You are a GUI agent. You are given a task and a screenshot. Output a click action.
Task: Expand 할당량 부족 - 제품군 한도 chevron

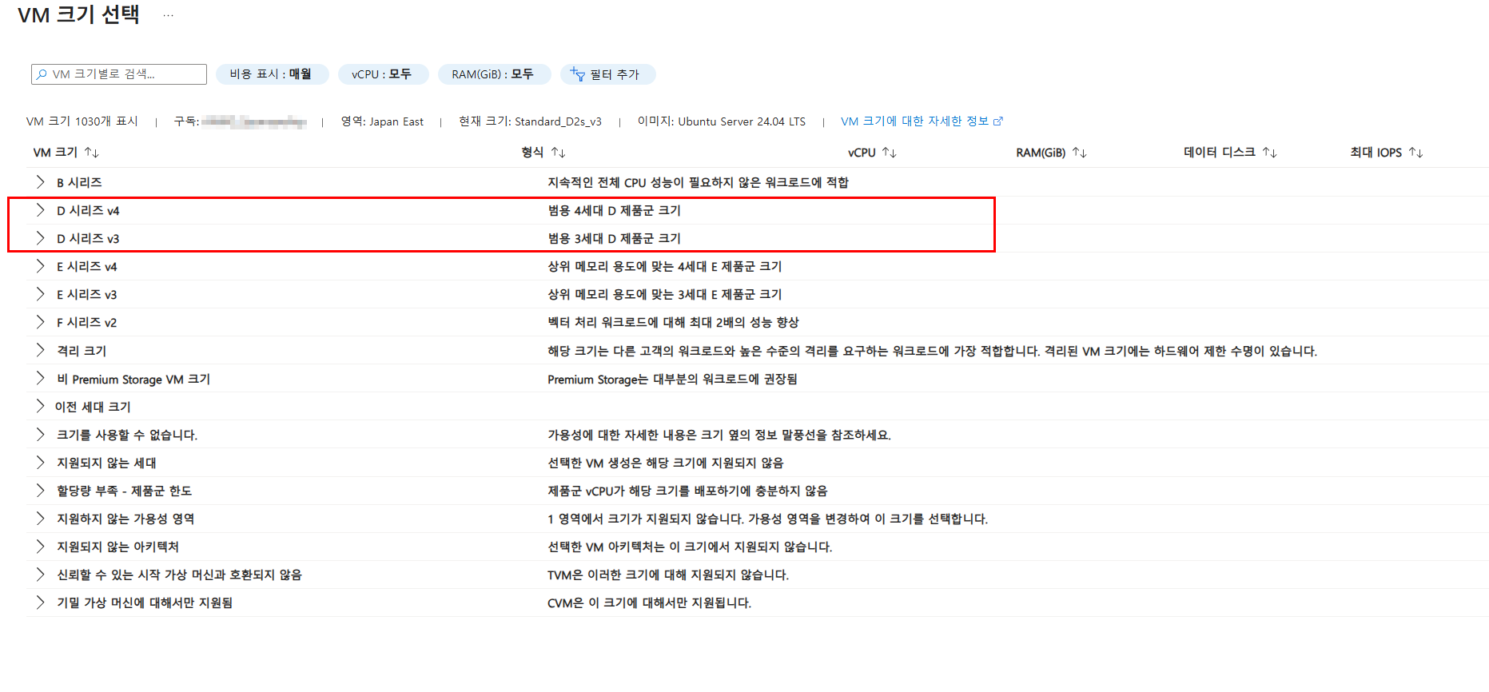[40, 491]
